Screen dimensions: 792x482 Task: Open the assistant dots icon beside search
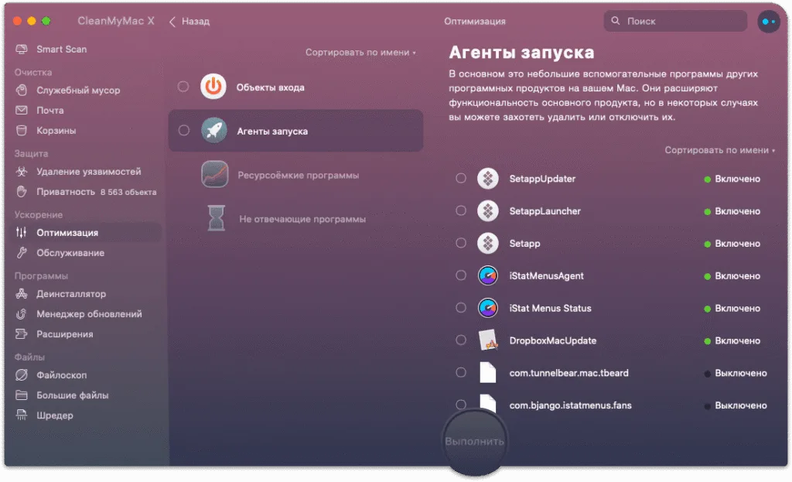(x=769, y=22)
